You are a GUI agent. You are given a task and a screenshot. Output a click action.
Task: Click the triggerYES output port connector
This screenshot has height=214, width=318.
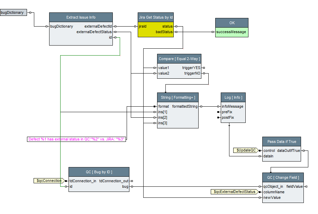(x=204, y=68)
